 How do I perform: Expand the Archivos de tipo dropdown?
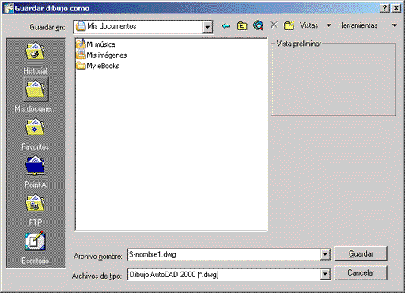coord(325,274)
